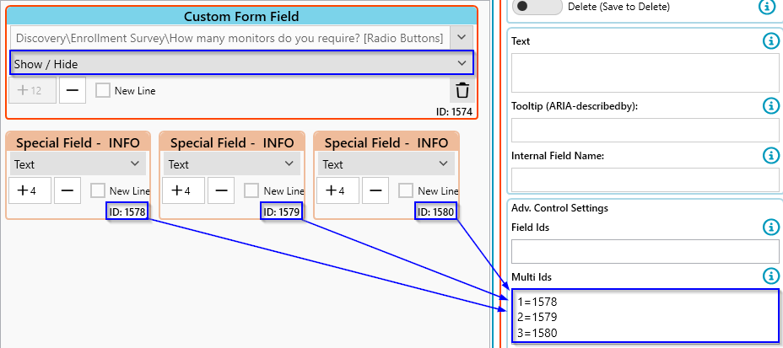The image size is (783, 348).
Task: Click minus button for field ID 1580
Action: point(376,190)
